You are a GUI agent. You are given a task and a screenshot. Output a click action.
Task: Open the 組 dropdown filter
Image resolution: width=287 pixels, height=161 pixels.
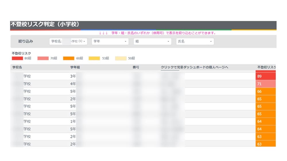pos(152,42)
